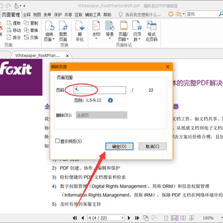Viewport: 223px width, 223px height.
Task: Go to next page arrow in status bar
Action: coord(129,218)
